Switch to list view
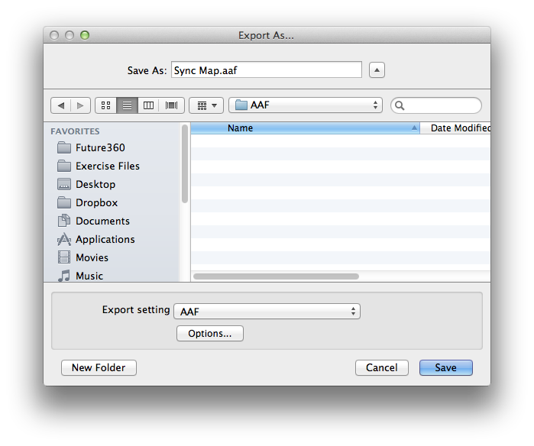Image resolution: width=534 pixels, height=446 pixels. 127,105
